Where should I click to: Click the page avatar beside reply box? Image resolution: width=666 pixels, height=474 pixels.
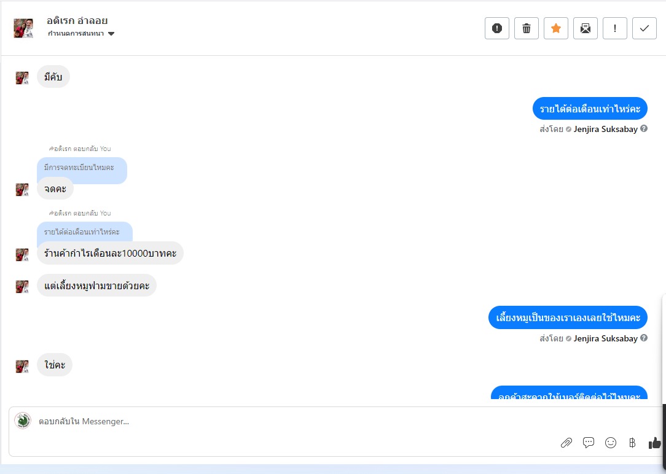23,421
